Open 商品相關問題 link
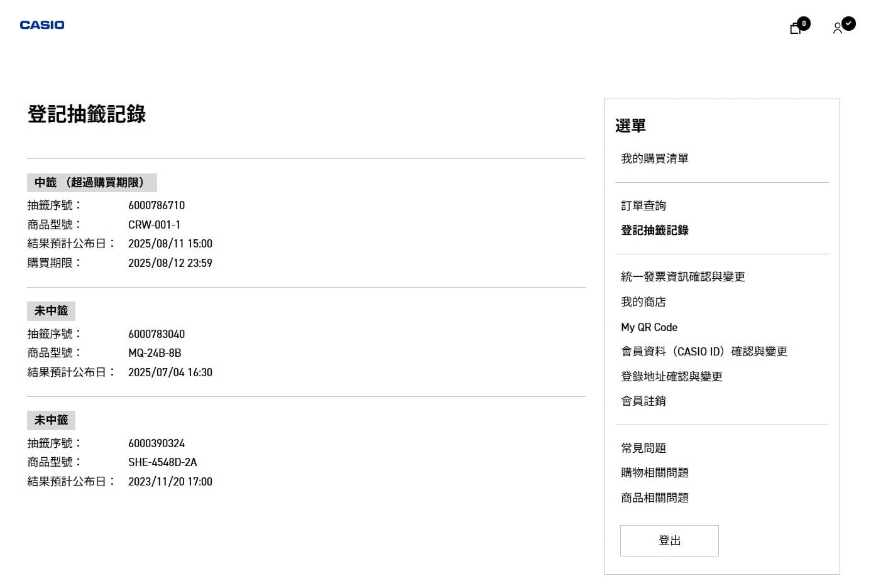Image resolution: width=871 pixels, height=586 pixels. tap(654, 498)
